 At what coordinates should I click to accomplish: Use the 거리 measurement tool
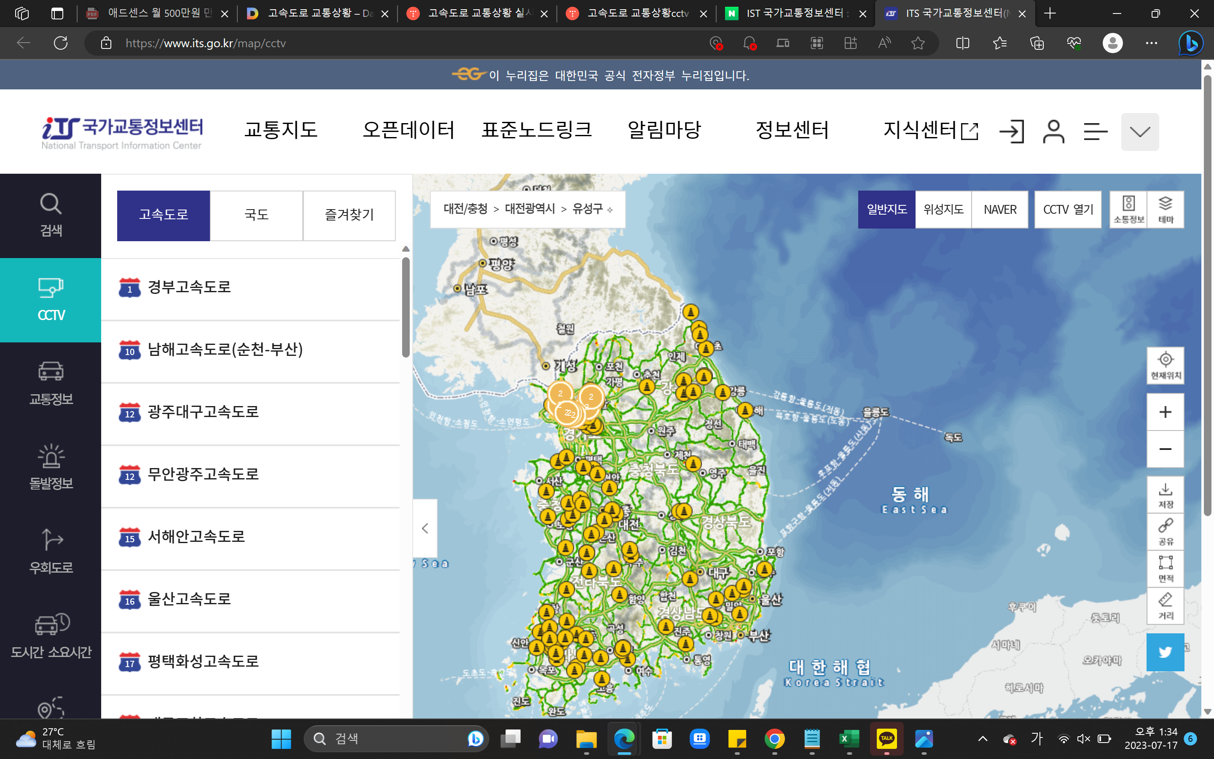click(x=1165, y=606)
